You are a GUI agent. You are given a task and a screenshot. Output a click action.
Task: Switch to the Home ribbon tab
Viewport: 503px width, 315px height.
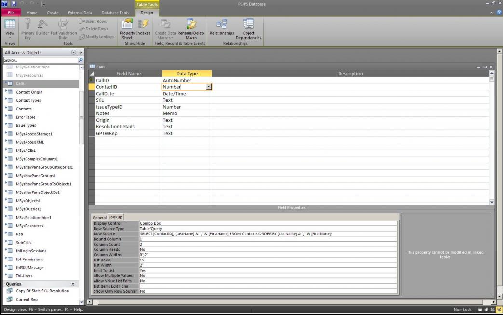click(32, 13)
